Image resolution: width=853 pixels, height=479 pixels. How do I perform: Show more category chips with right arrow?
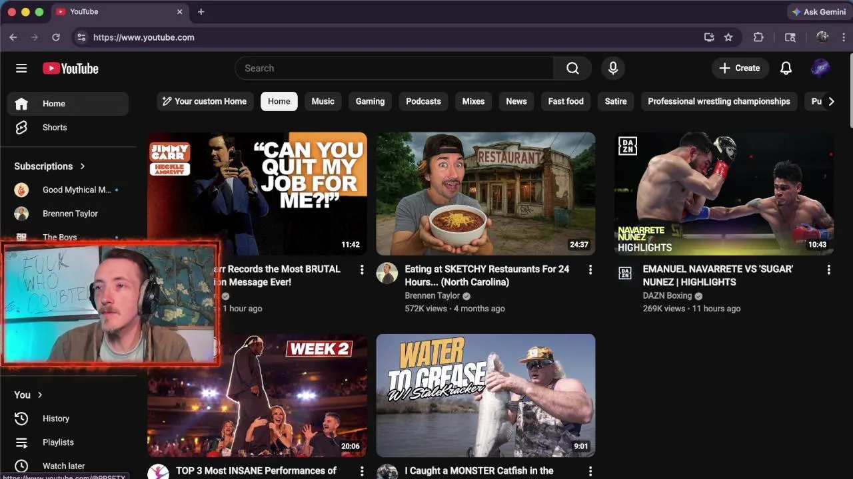click(831, 101)
